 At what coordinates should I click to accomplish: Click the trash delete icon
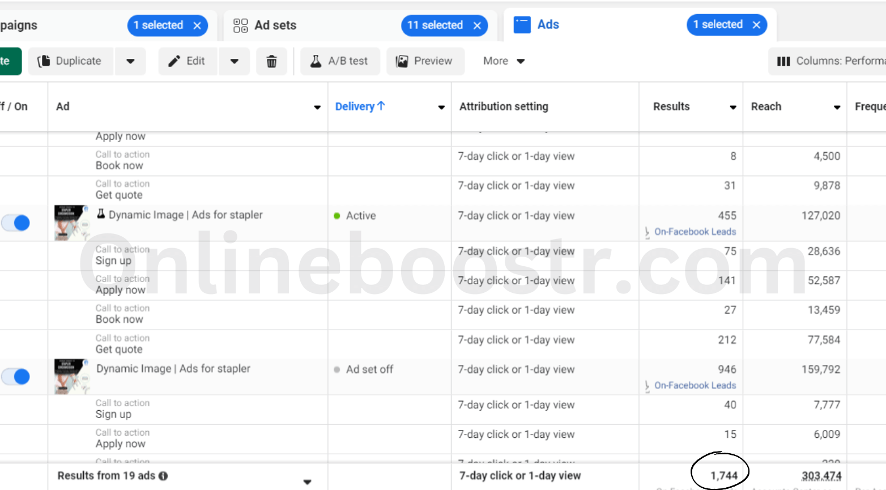pos(271,61)
